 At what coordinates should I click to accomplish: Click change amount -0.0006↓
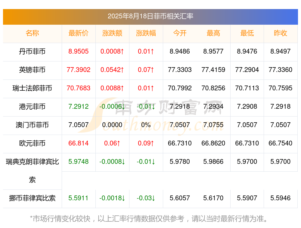pyautogui.click(x=112, y=106)
